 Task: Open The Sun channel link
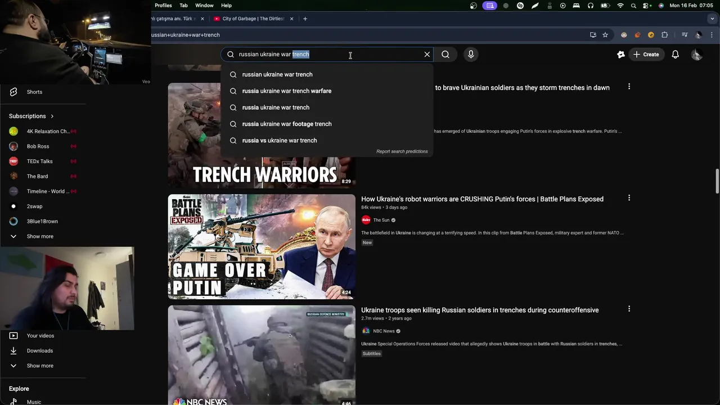pos(381,220)
